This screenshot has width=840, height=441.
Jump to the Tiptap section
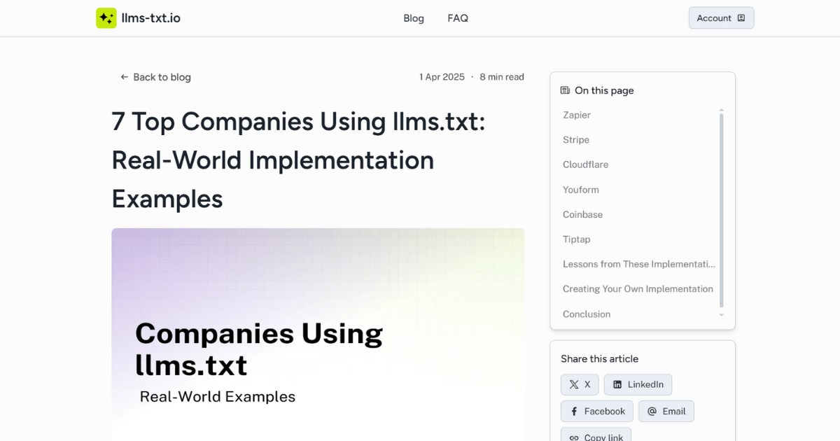577,239
